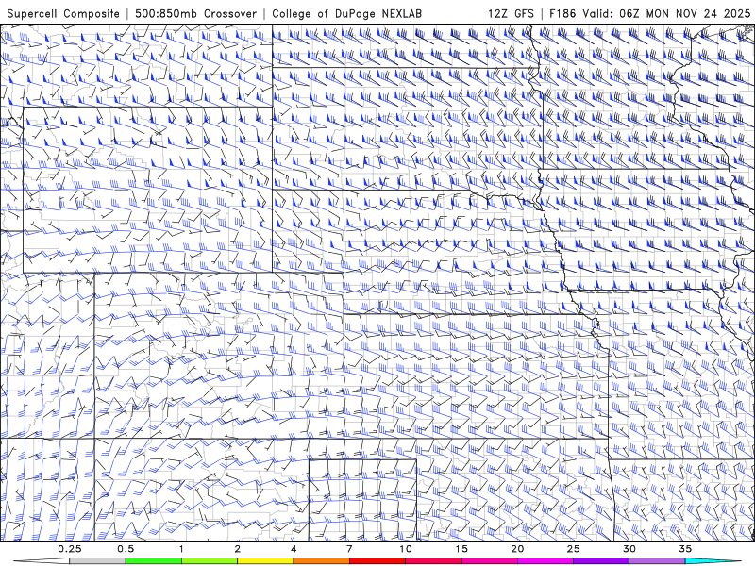The image size is (755, 566).
Task: Click the 0.25 legend value label
Action: [70, 549]
